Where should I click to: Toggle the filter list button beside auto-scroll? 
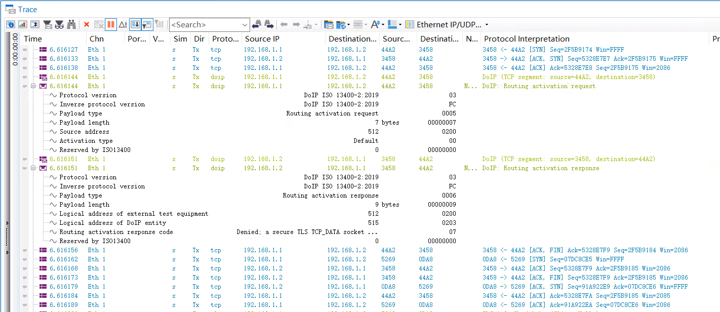click(x=147, y=24)
